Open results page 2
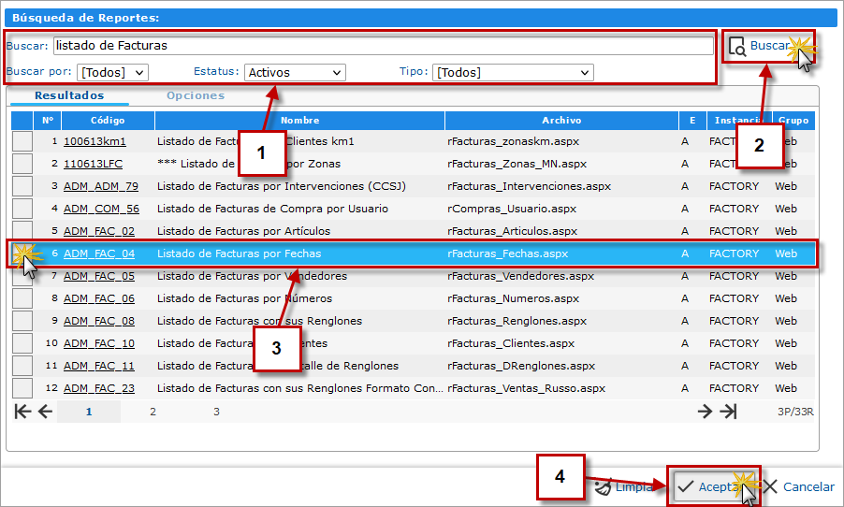Screen dimensions: 844x507 tap(153, 412)
